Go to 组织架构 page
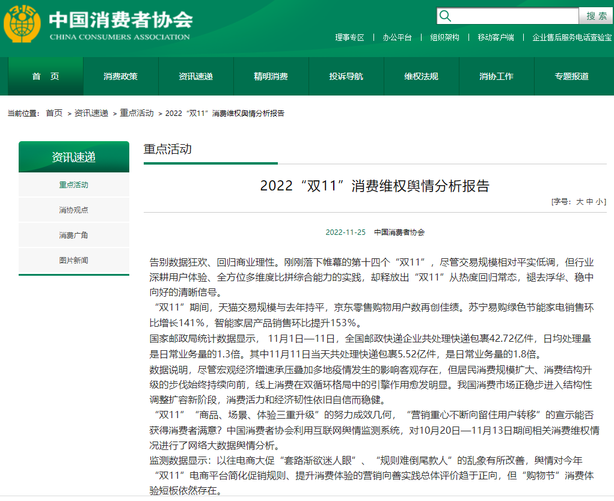Screen dimensions: 614x501 click(x=444, y=37)
